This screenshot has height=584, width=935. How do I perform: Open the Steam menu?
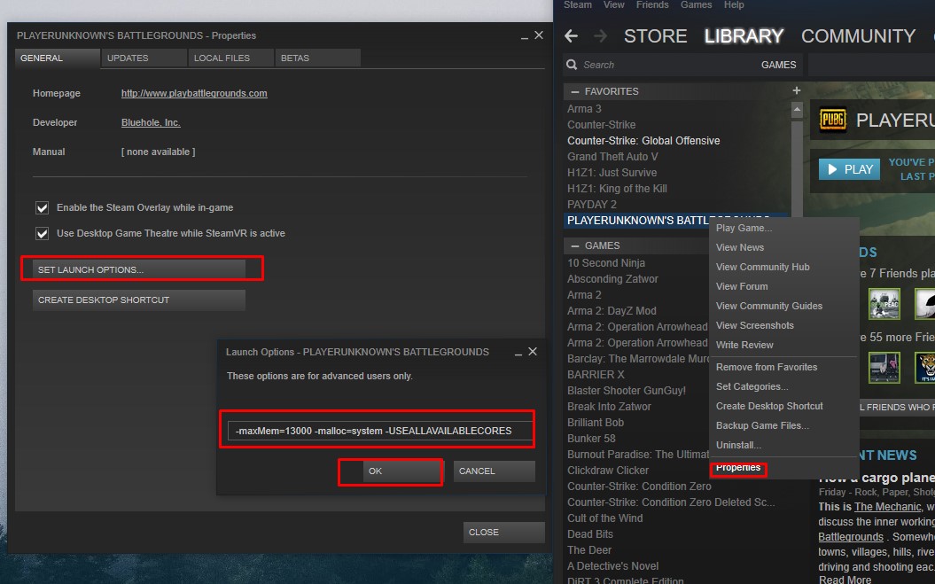click(577, 4)
